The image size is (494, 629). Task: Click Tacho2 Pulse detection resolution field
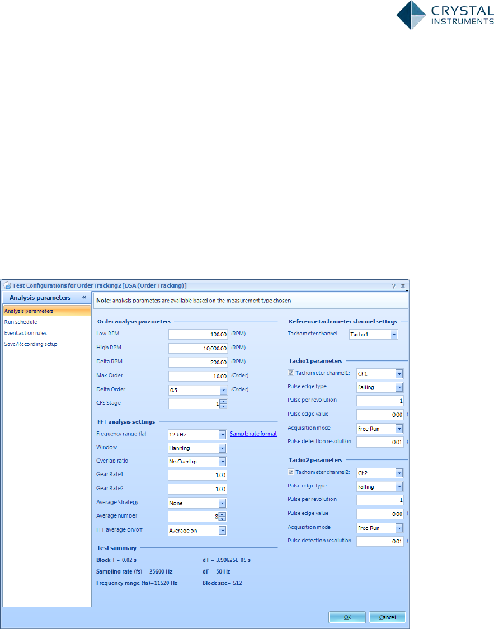tap(380, 542)
